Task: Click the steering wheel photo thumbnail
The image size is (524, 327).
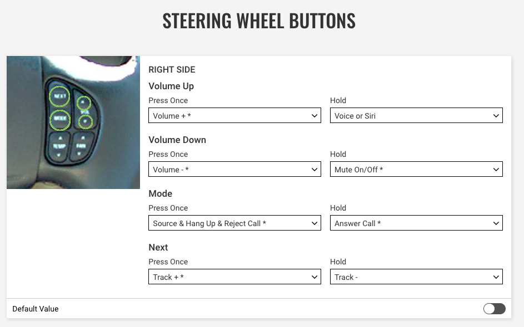Action: [x=73, y=122]
